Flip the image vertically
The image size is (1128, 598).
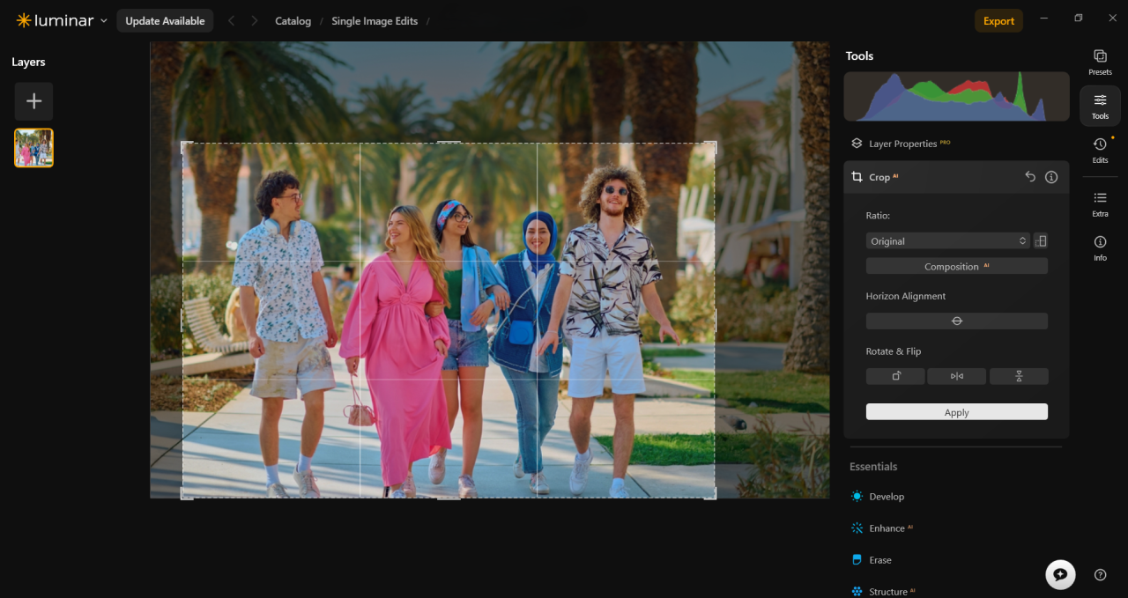tap(1019, 376)
